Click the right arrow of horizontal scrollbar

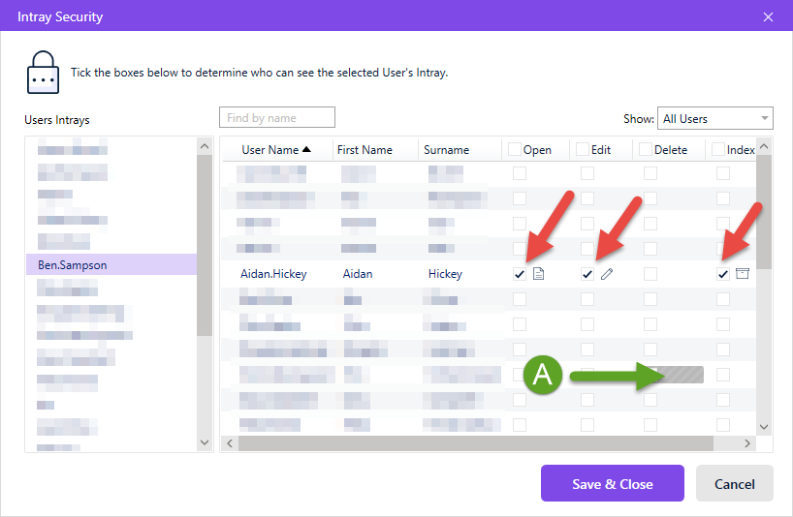coord(747,443)
